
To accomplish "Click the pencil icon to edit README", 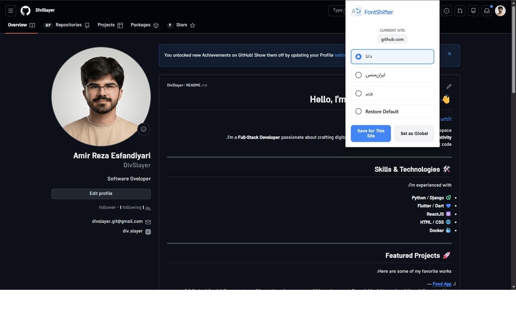I will pyautogui.click(x=449, y=86).
